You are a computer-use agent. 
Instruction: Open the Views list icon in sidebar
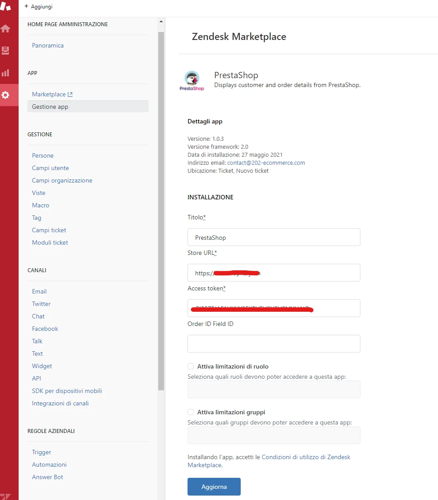click(5, 50)
